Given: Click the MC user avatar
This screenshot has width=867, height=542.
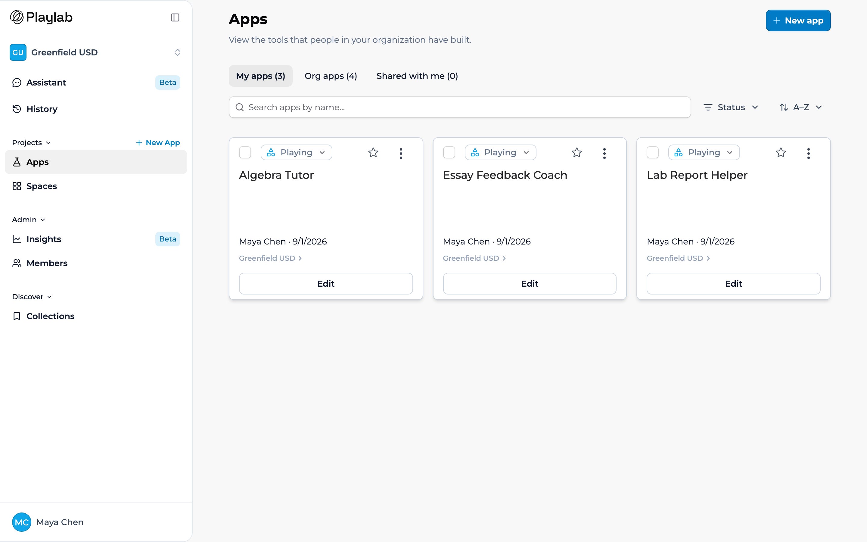Looking at the screenshot, I should (x=21, y=522).
